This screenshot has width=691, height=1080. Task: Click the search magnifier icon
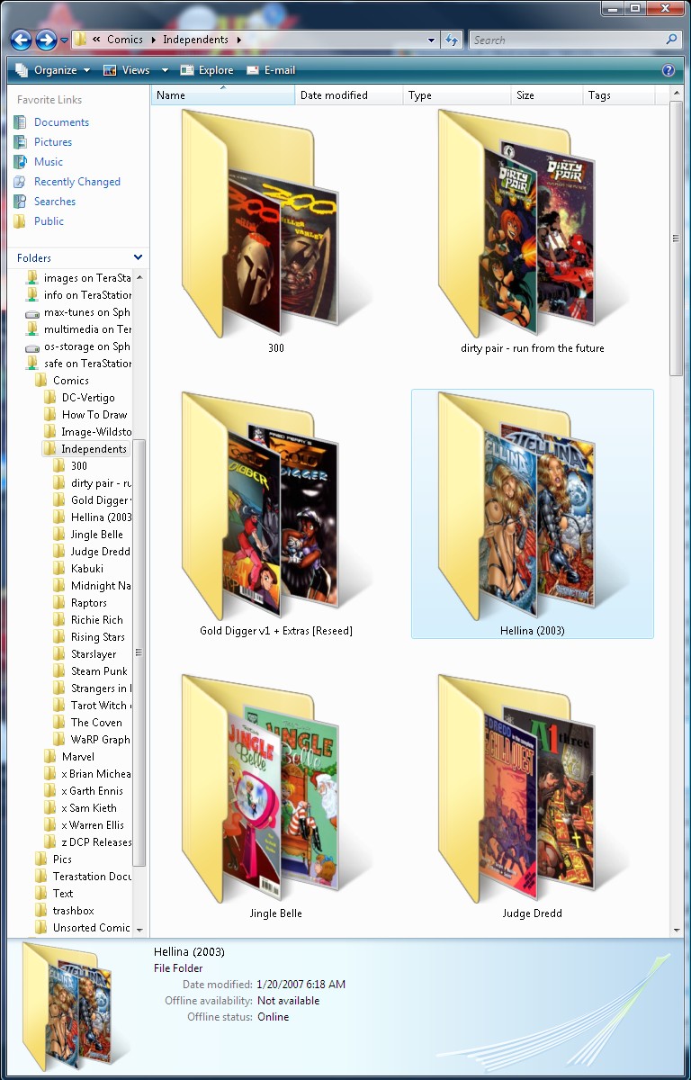tap(671, 40)
